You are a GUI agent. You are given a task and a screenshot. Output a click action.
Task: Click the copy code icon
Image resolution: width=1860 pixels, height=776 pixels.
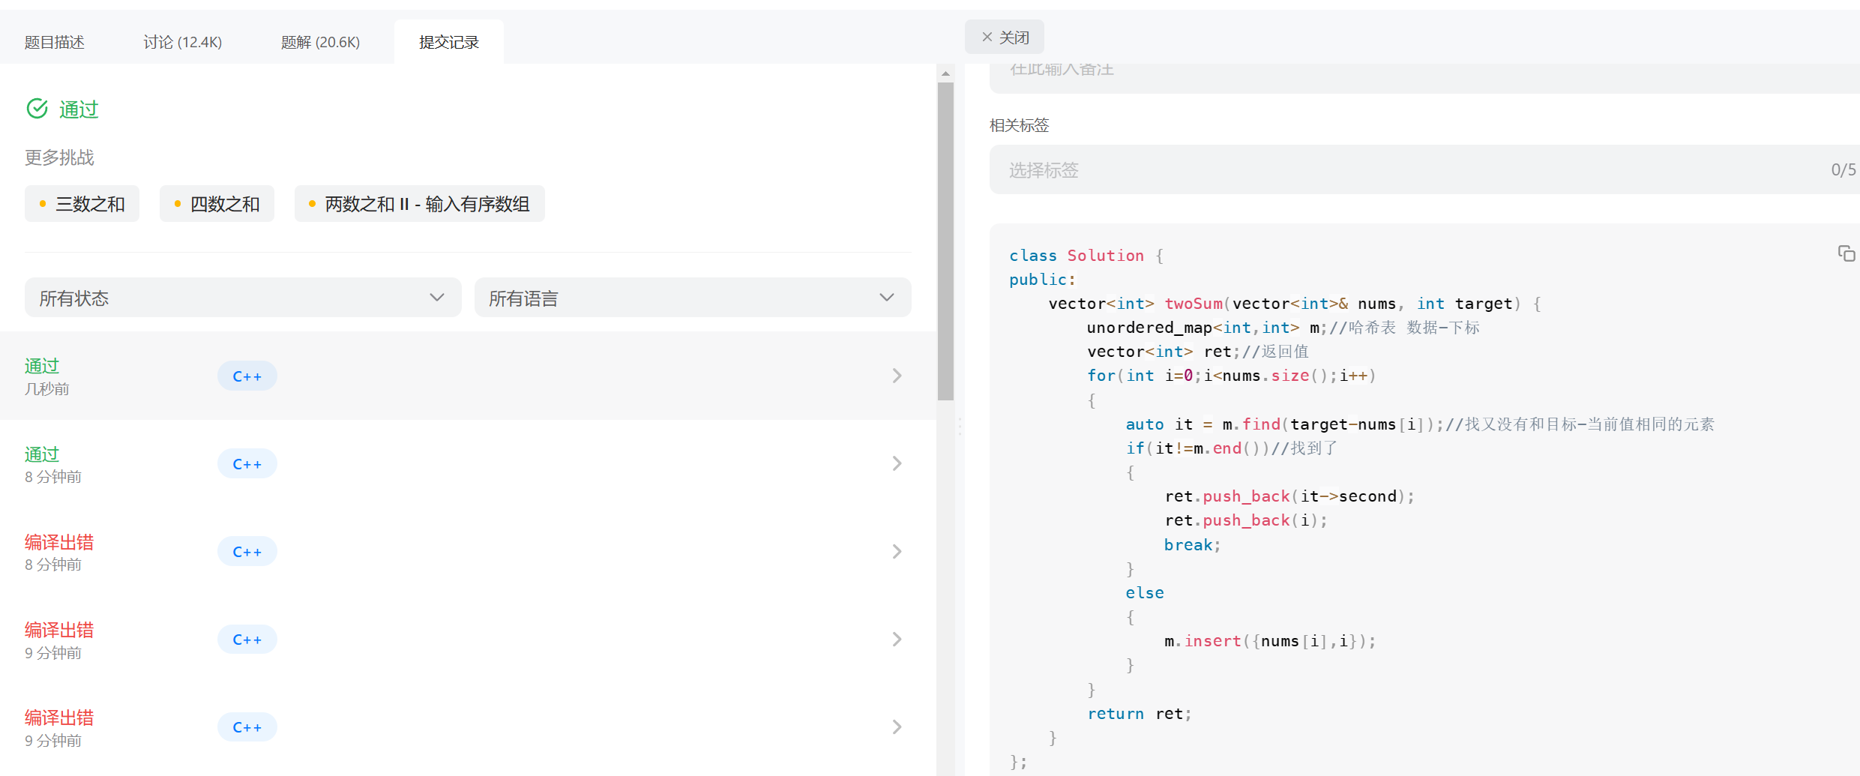(x=1846, y=253)
